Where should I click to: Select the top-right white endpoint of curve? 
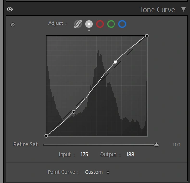tap(147, 36)
